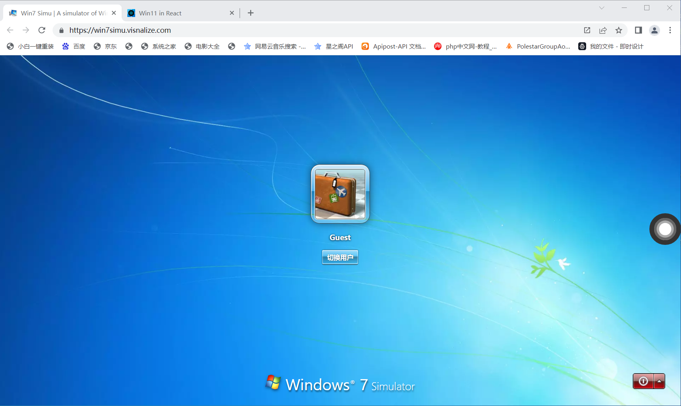This screenshot has width=681, height=406.
Task: Open the 系统之家 bookmark
Action: [x=158, y=46]
